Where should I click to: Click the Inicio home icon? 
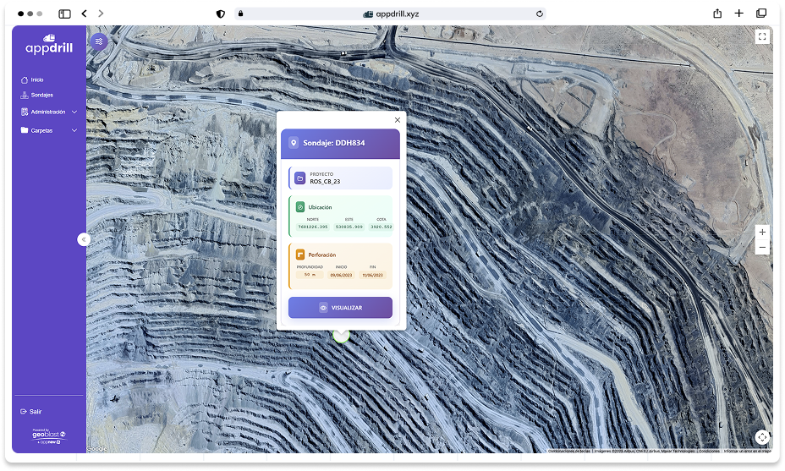(25, 79)
